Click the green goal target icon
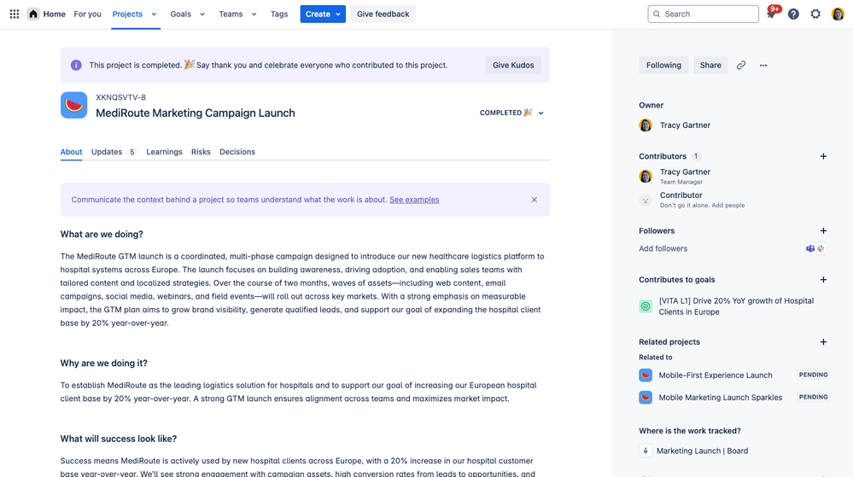The image size is (853, 477). point(646,306)
